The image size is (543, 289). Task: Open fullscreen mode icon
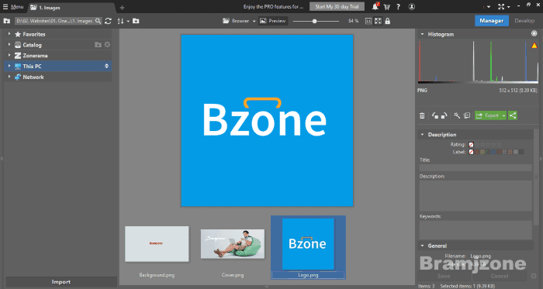click(501, 7)
